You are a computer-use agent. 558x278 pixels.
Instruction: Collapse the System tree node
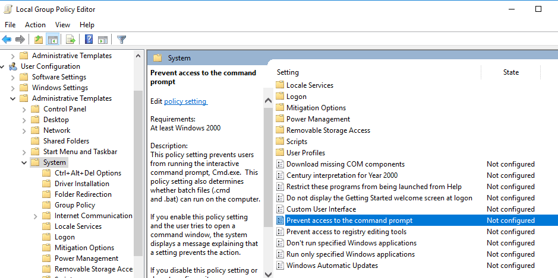click(24, 162)
